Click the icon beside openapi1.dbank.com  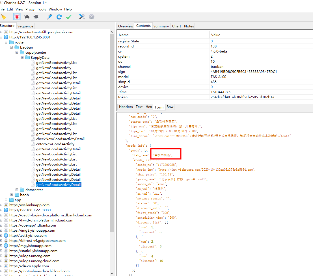[6, 225]
